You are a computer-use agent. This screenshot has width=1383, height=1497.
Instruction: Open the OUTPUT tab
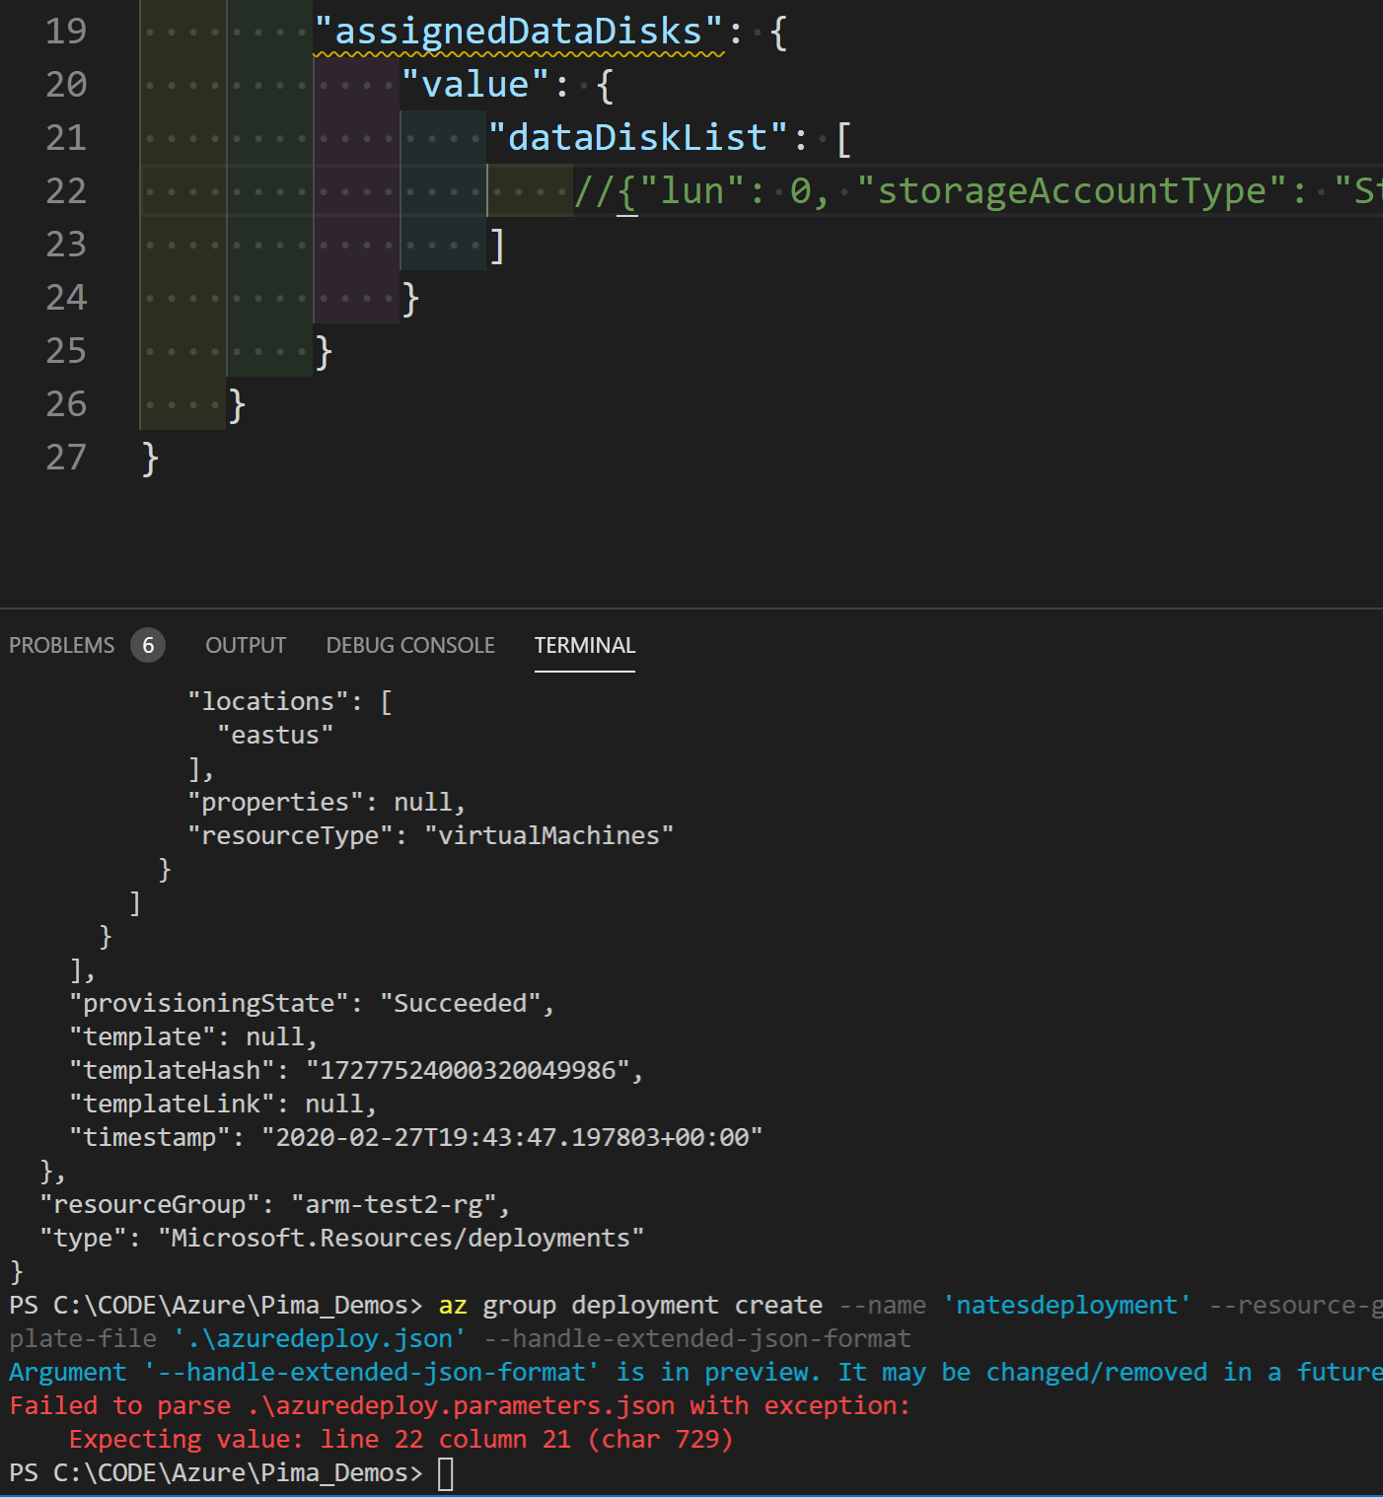(x=245, y=645)
